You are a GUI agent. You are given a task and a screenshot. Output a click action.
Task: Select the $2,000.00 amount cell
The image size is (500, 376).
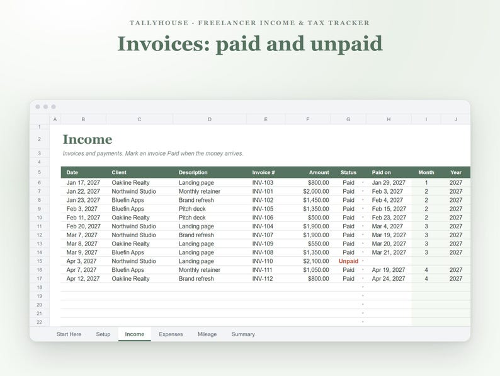308,191
